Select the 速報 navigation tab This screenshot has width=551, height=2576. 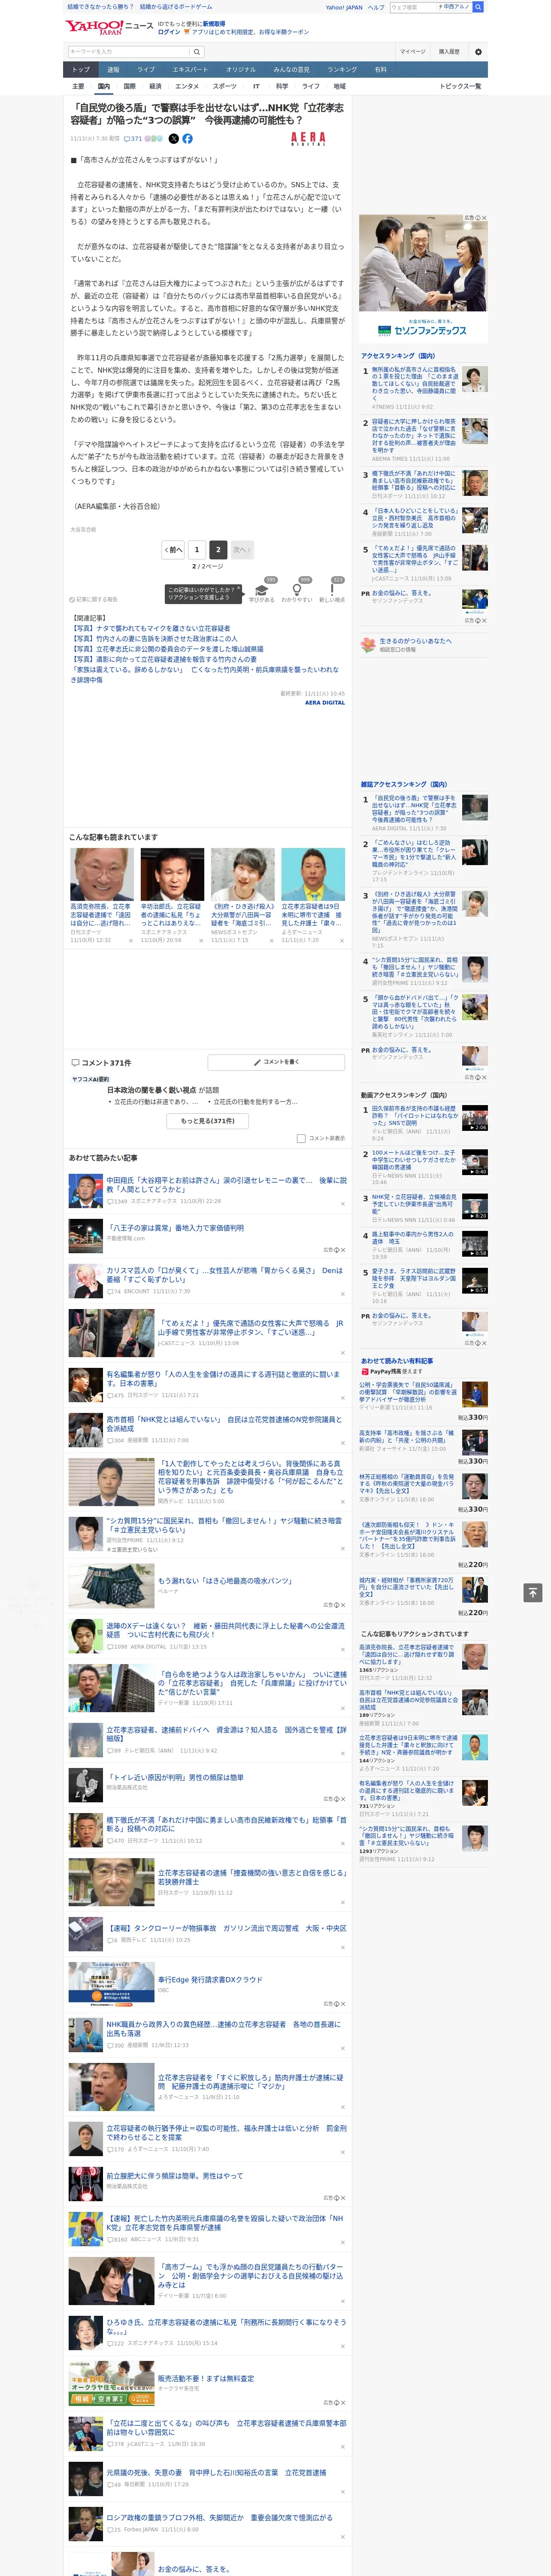113,70
